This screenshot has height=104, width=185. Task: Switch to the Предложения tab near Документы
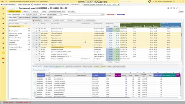pos(43,17)
